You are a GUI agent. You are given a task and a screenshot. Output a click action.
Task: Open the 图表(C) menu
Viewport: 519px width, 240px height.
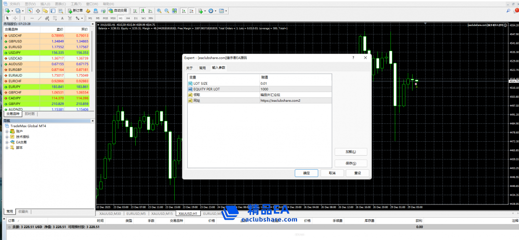[x=60, y=3]
